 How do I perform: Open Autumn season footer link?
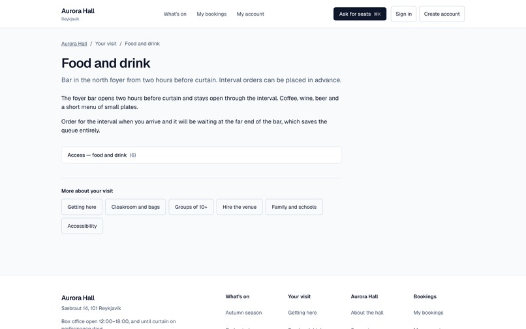coord(243,313)
